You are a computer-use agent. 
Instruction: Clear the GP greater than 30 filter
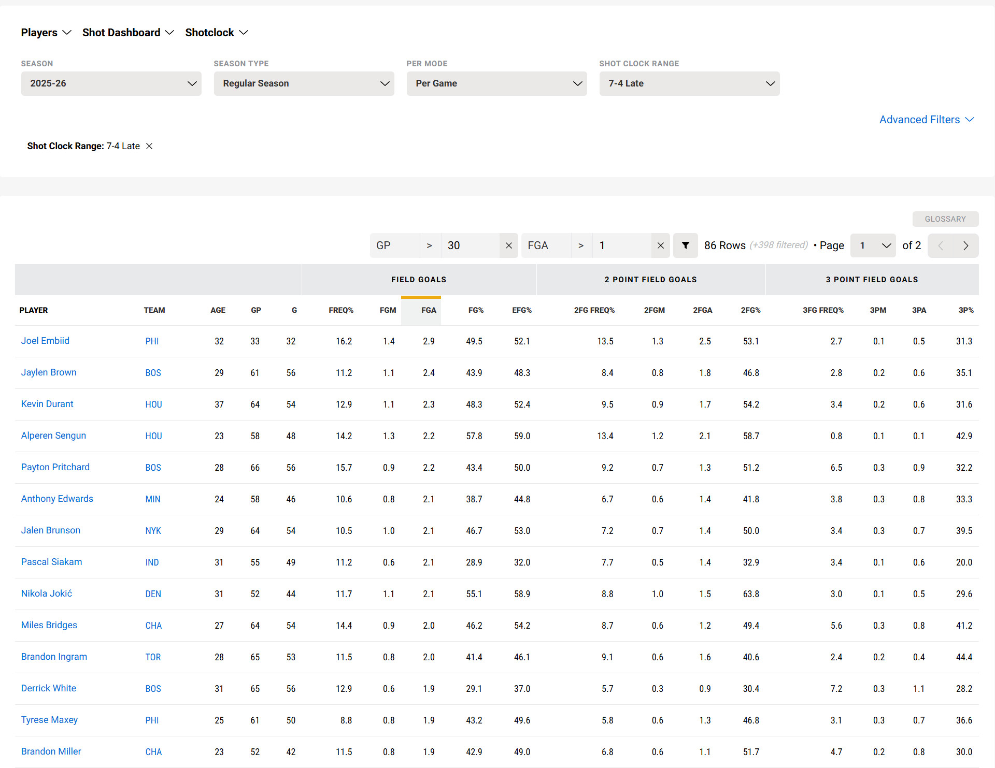[x=508, y=245]
